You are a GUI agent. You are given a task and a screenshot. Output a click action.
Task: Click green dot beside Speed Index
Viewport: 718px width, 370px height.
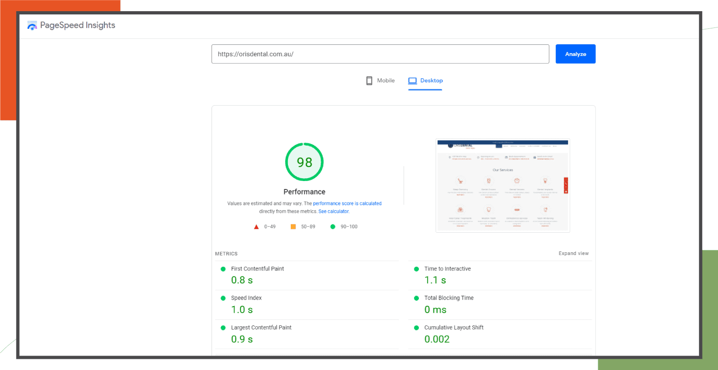(223, 298)
